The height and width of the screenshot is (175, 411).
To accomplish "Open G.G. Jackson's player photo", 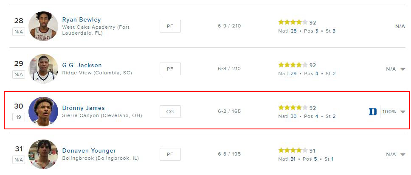I will tap(43, 69).
